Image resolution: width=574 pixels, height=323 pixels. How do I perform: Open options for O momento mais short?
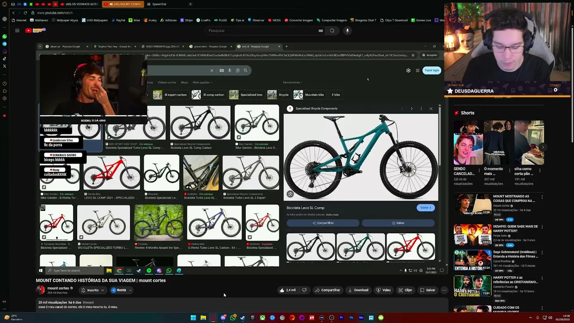click(510, 171)
